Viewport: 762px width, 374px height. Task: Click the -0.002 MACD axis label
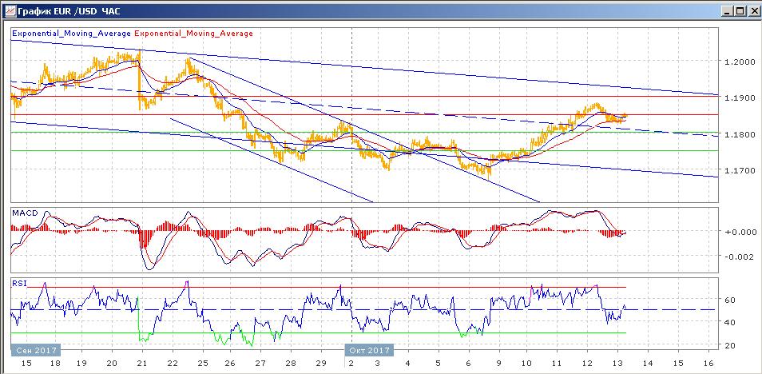[738, 257]
